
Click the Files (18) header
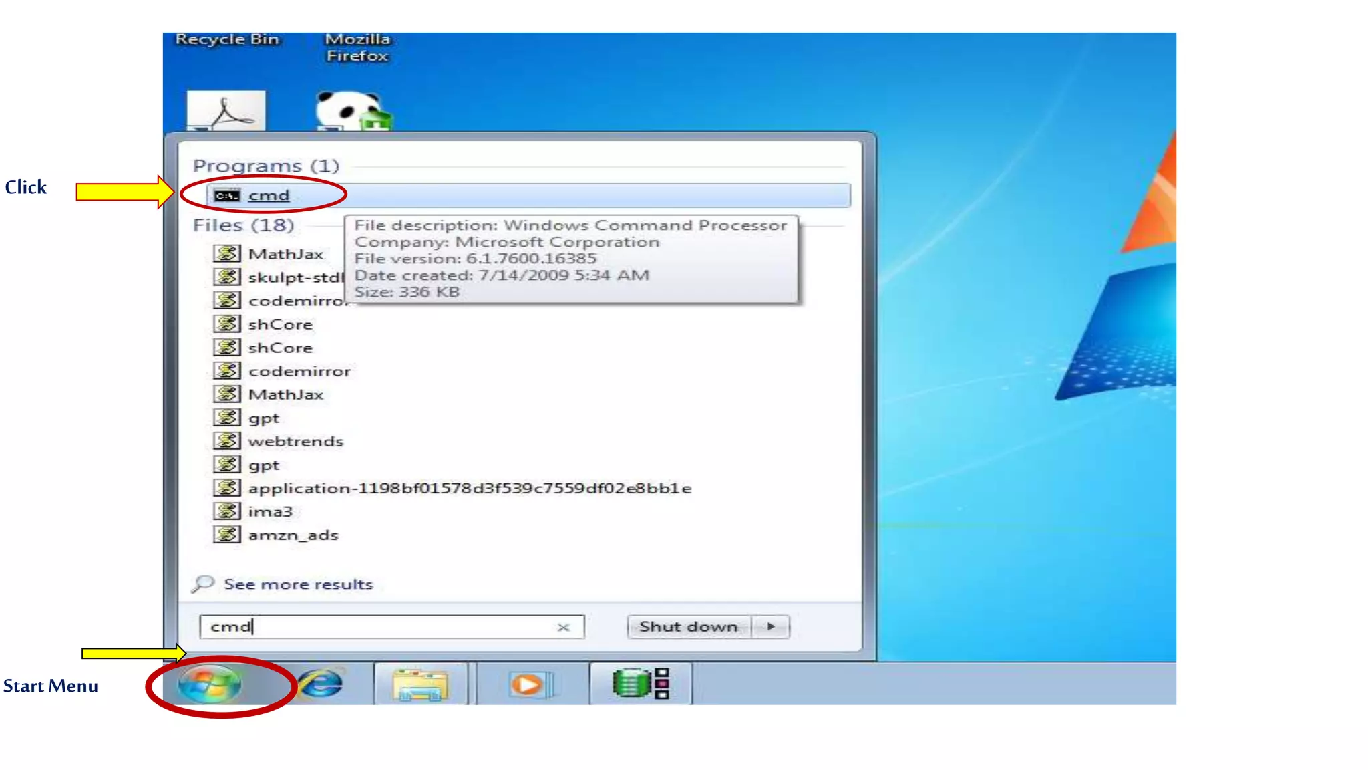coord(243,225)
